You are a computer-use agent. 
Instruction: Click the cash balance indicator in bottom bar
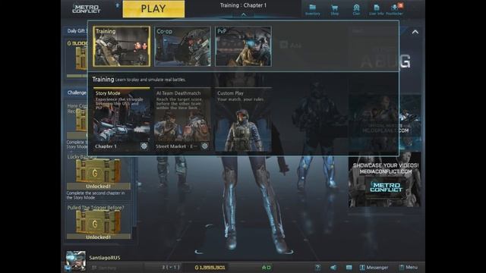click(x=267, y=267)
